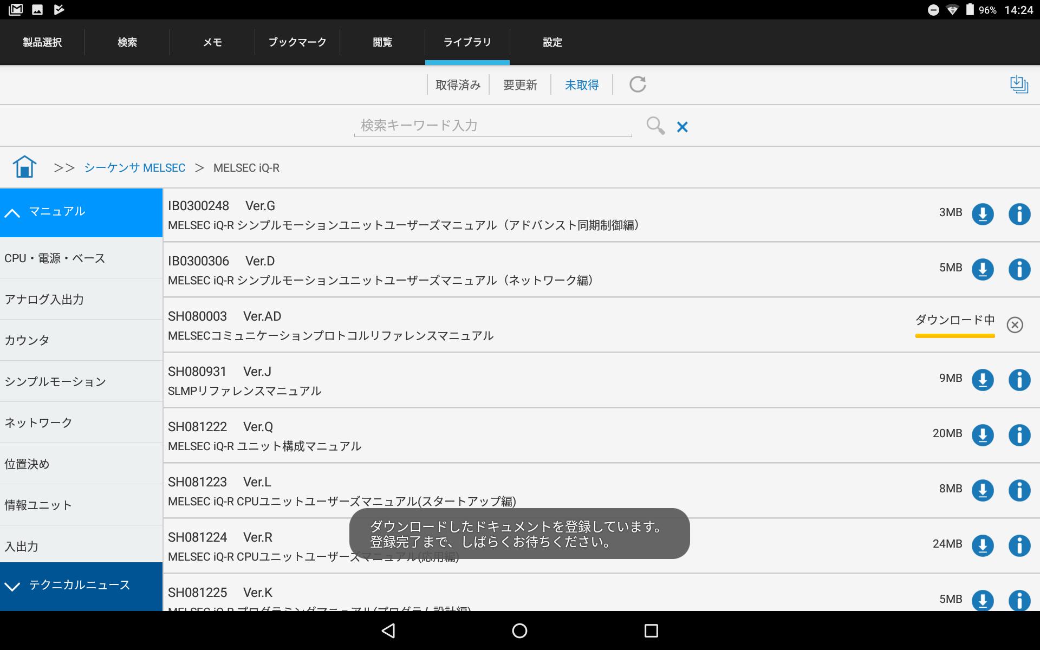Select MELSEC iQ-R ユニット構成マニュアル title

pos(264,446)
